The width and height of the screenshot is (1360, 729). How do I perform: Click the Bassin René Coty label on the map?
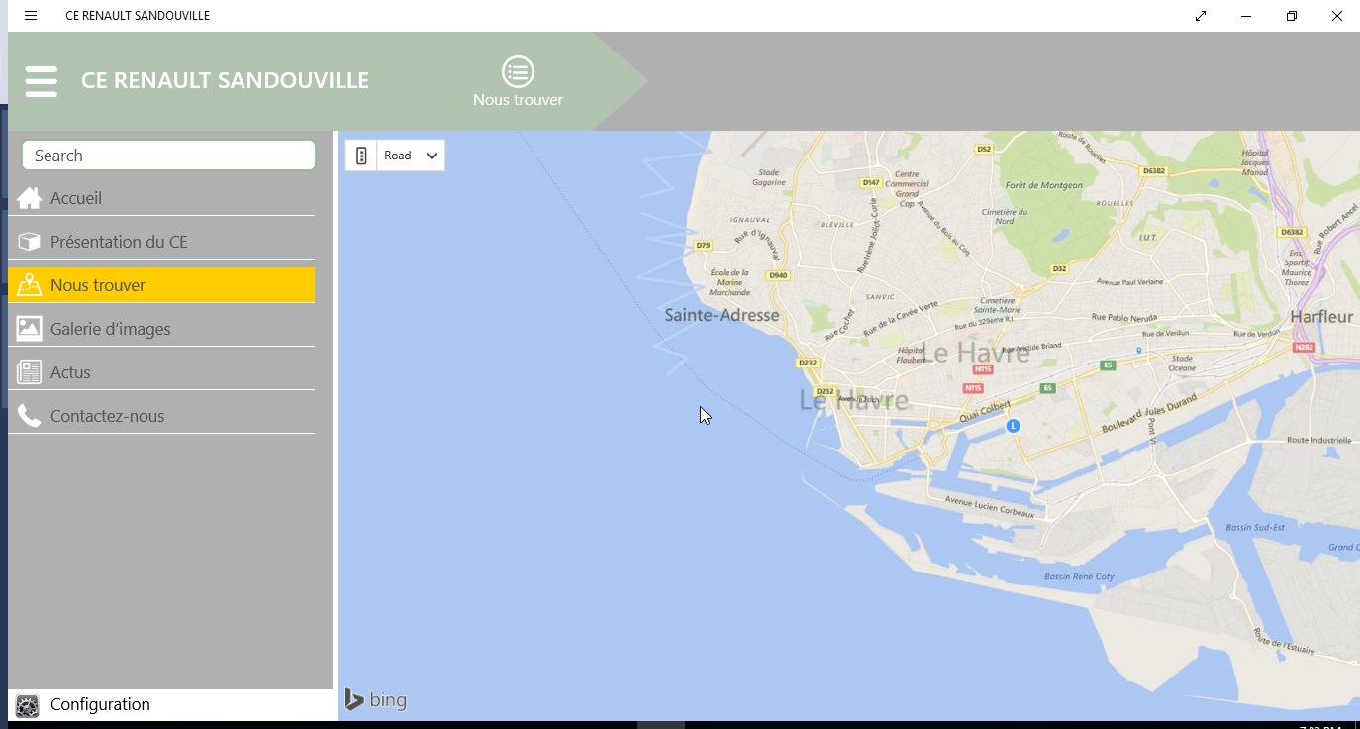[x=1079, y=576]
